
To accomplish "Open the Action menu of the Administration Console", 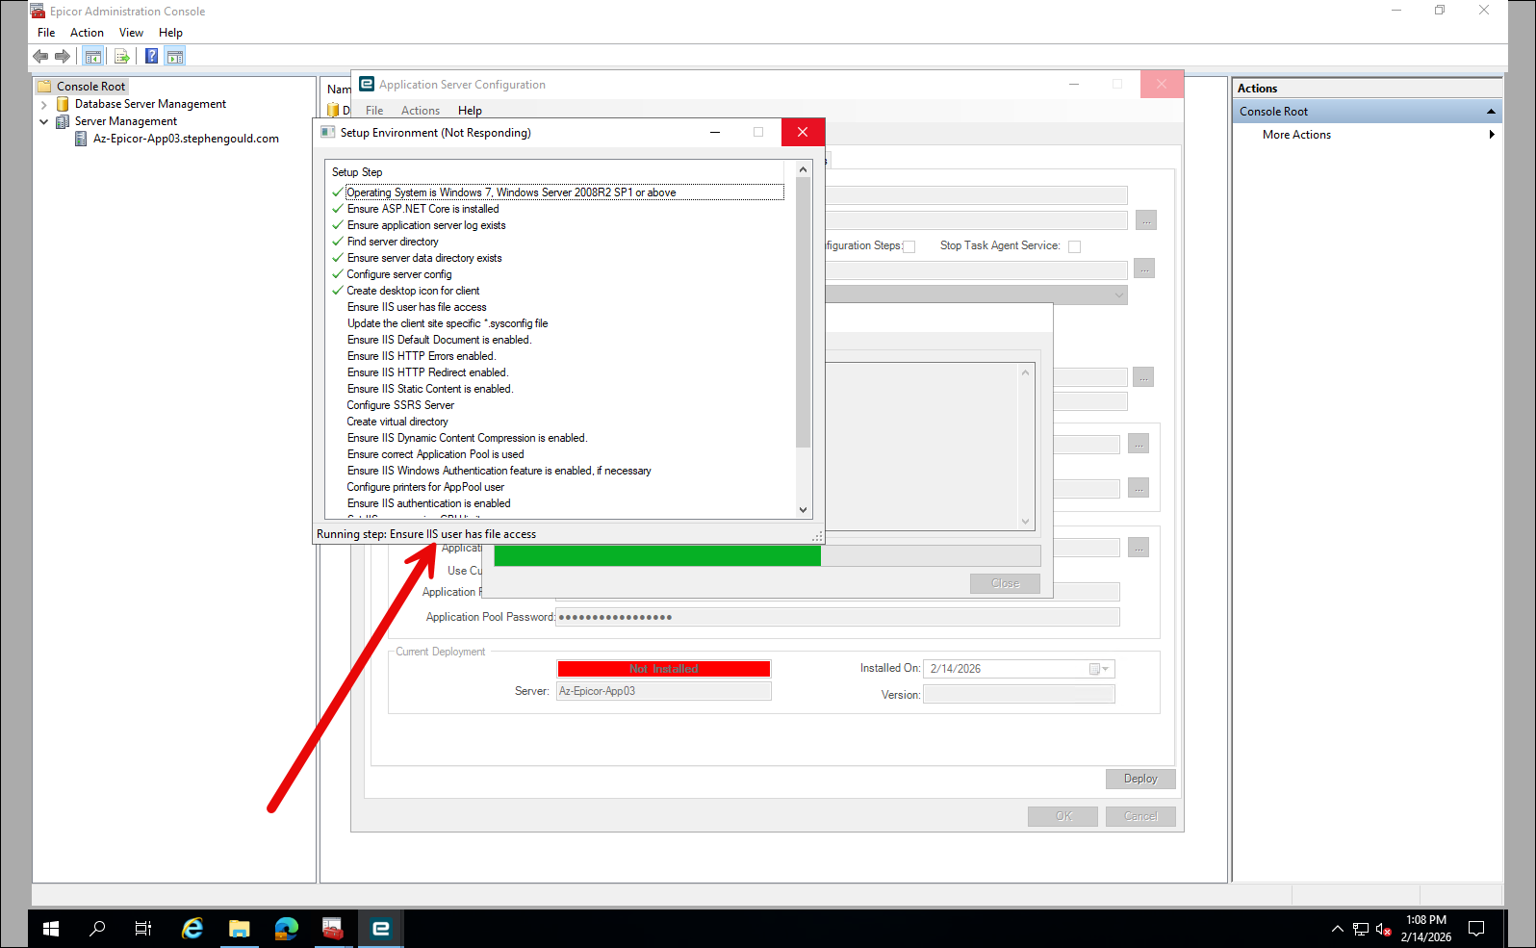I will [87, 33].
